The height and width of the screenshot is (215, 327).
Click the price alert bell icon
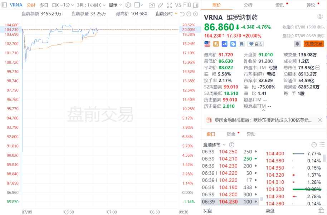[297, 44]
